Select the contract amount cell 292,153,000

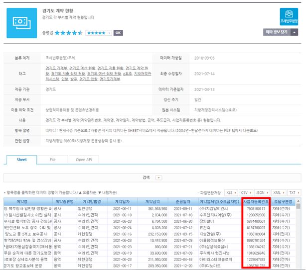point(153,234)
